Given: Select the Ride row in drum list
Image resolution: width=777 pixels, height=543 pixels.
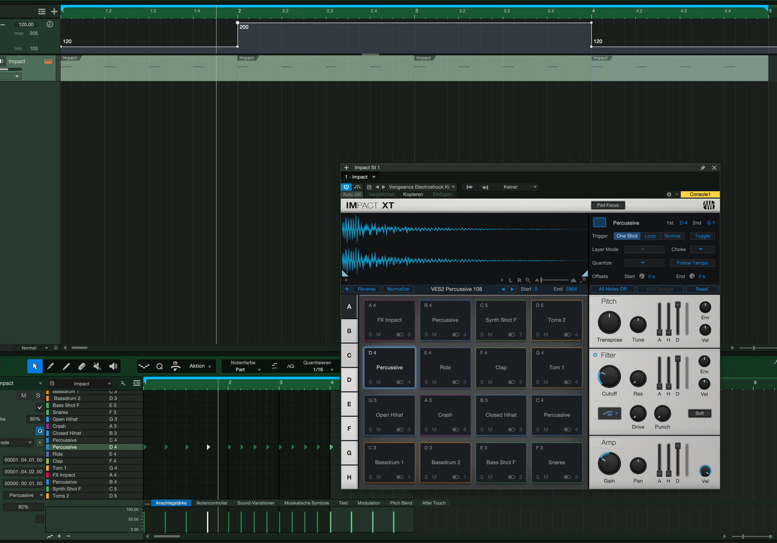Looking at the screenshot, I should 94,454.
